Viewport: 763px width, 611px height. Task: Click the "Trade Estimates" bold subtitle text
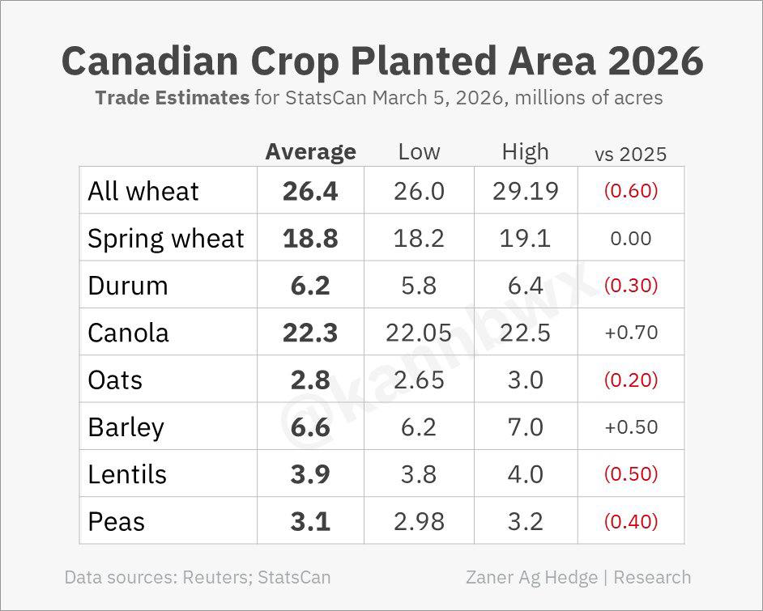pos(172,98)
